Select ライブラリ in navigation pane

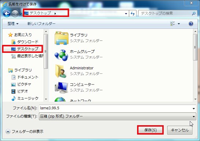click(x=23, y=70)
